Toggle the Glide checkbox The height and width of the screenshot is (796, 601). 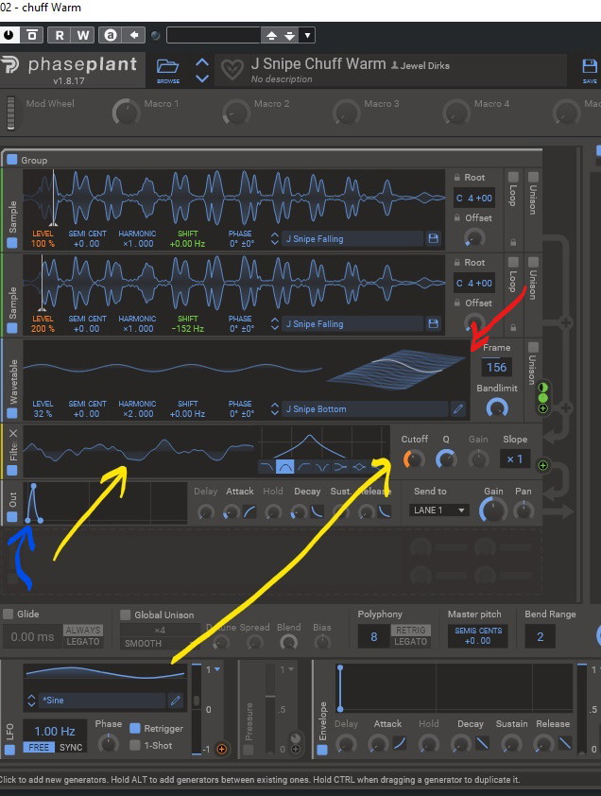9,614
